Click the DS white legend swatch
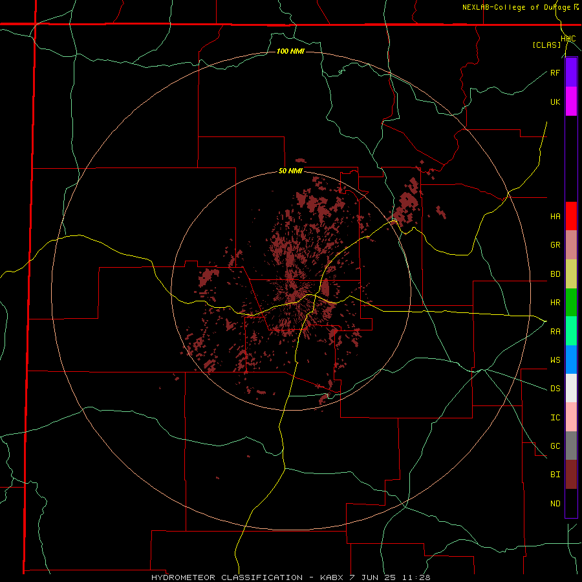 coord(571,388)
